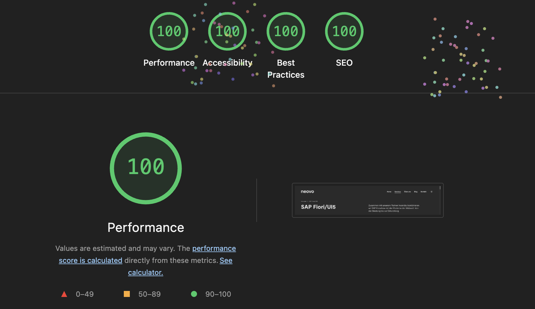Click the large Performance heading text
Viewport: 535px width, 309px height.
point(146,227)
